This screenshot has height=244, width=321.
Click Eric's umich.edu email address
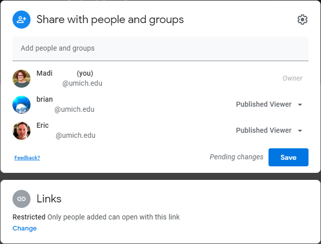(x=75, y=135)
